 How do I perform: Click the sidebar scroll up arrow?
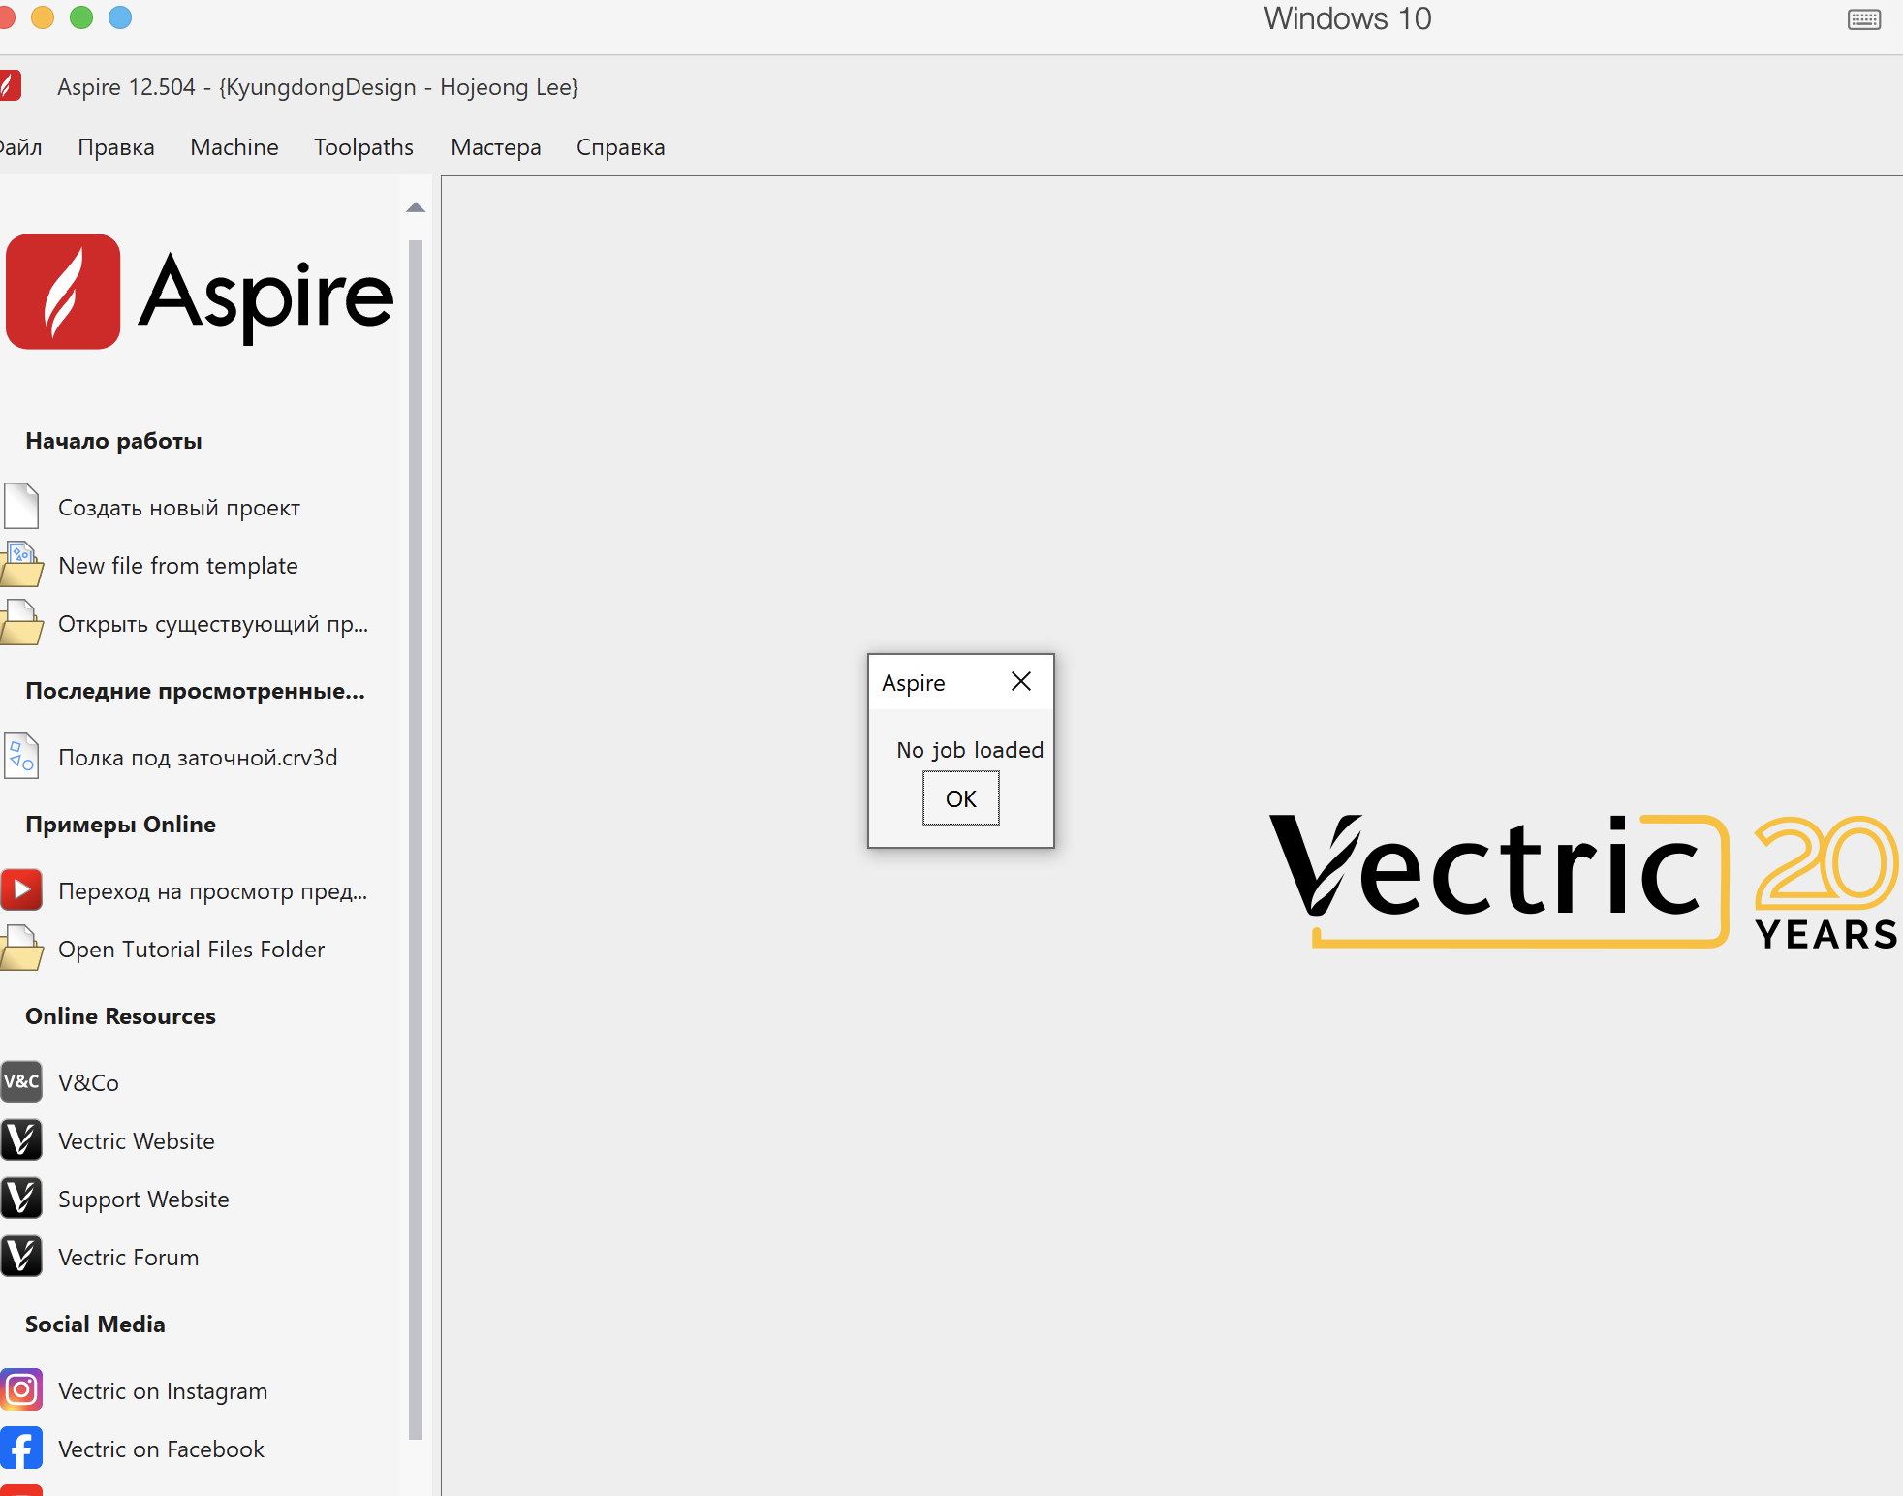click(416, 207)
